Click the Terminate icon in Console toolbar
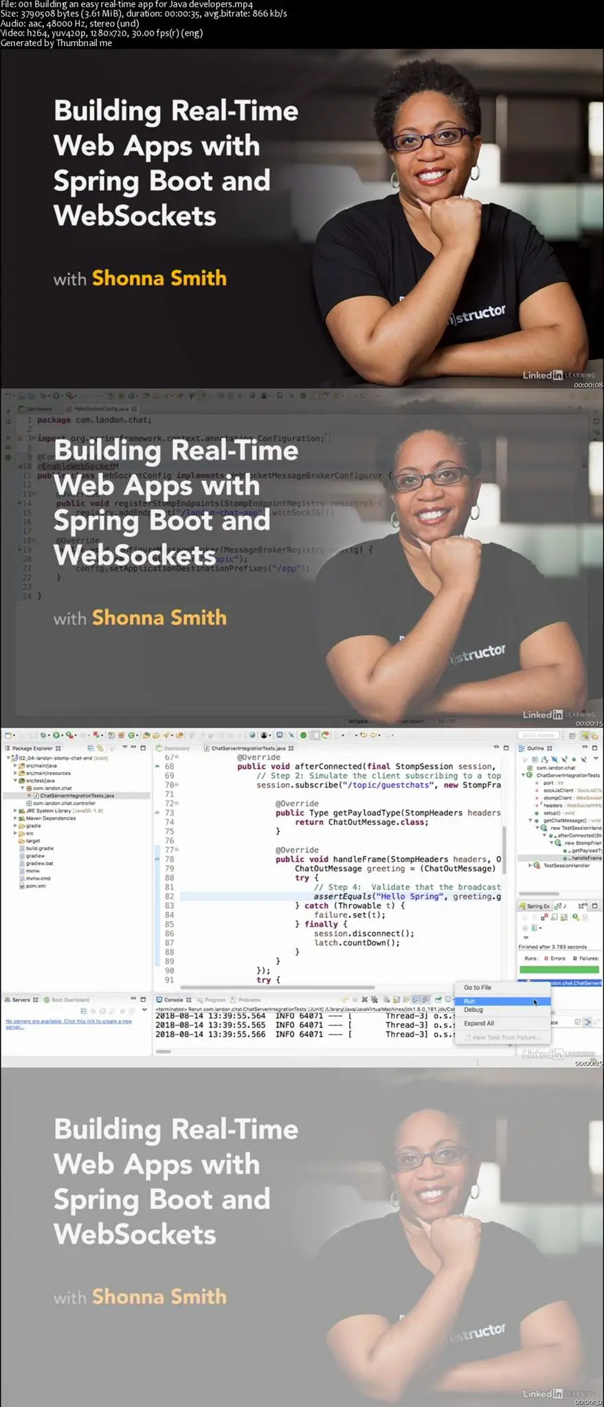The height and width of the screenshot is (1407, 604). (355, 1000)
